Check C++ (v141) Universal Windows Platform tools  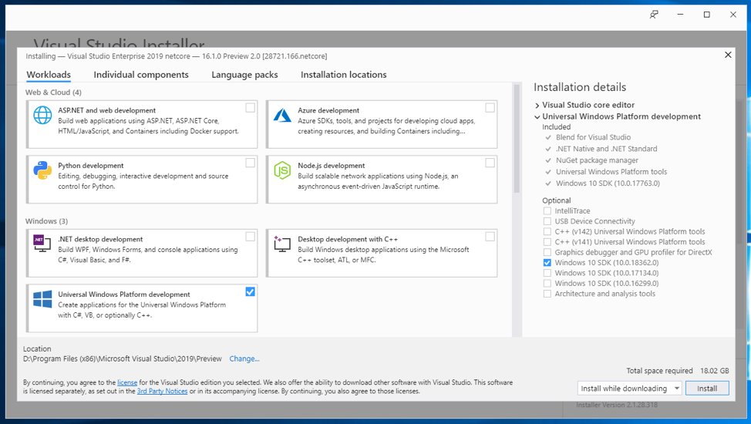(547, 242)
